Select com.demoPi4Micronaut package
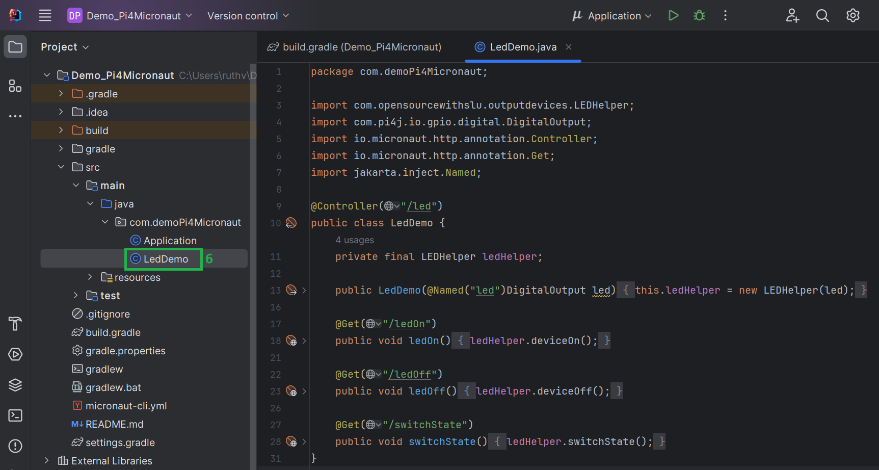 (x=178, y=222)
